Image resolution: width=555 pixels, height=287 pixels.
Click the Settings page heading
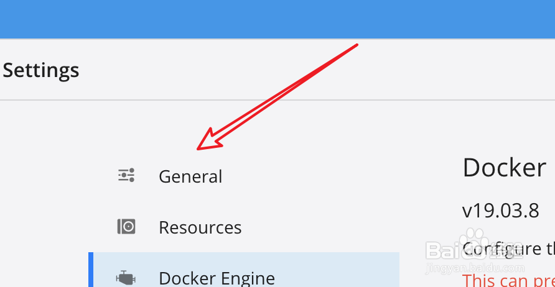(40, 70)
